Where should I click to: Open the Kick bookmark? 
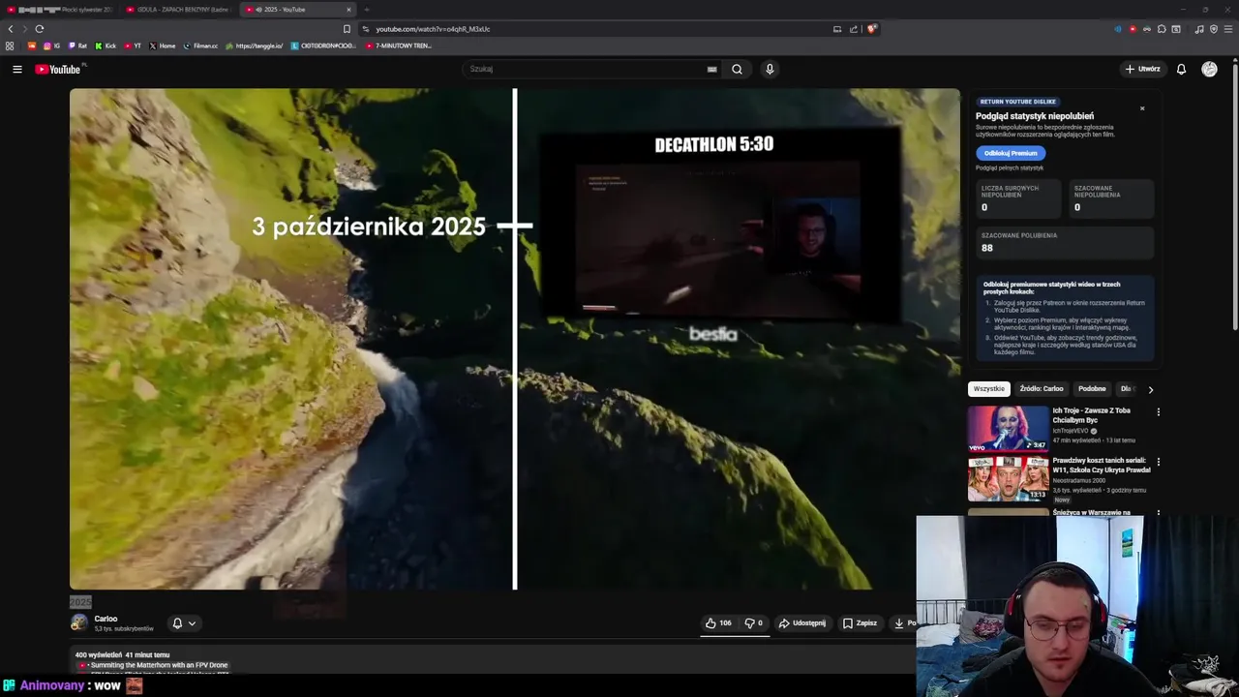pos(105,45)
